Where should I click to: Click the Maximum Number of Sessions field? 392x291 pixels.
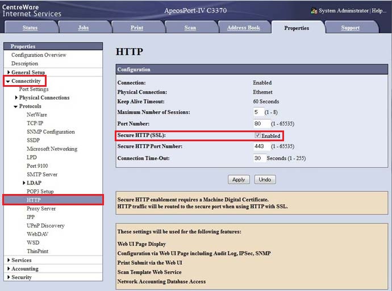(x=259, y=112)
